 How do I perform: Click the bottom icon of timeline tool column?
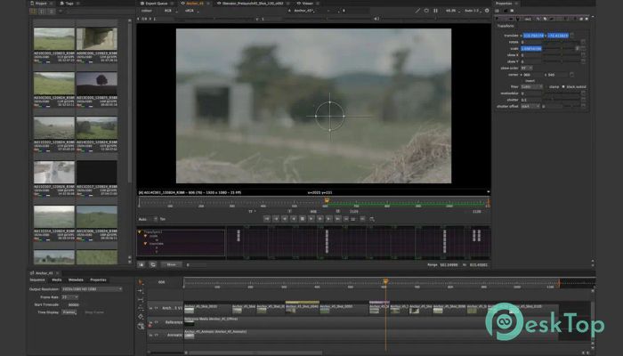point(141,326)
